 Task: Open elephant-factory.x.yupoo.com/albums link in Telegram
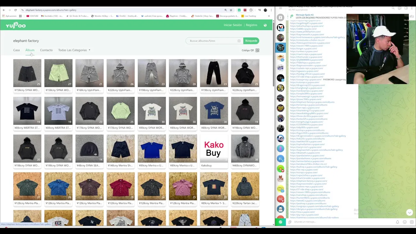coord(312,102)
